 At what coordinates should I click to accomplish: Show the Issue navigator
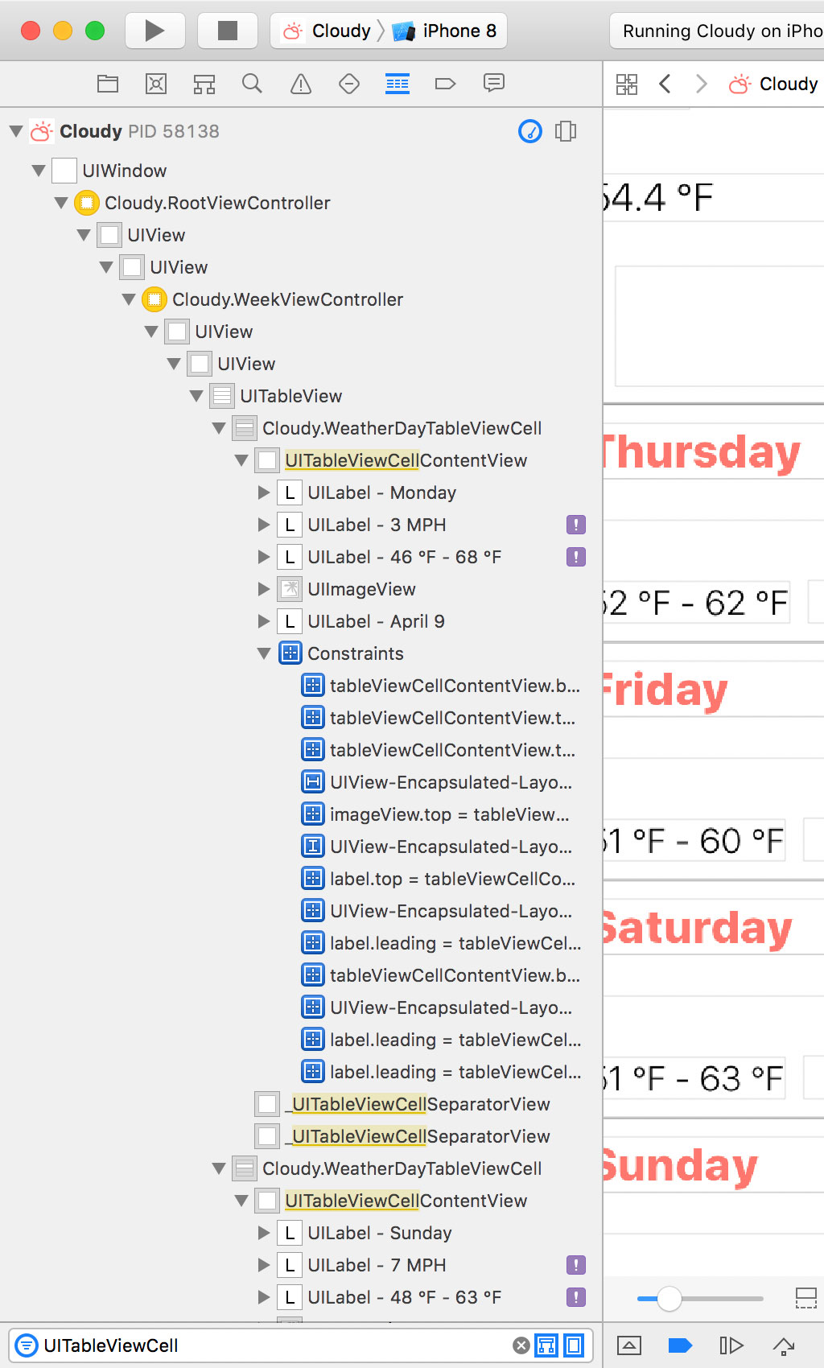tap(301, 84)
